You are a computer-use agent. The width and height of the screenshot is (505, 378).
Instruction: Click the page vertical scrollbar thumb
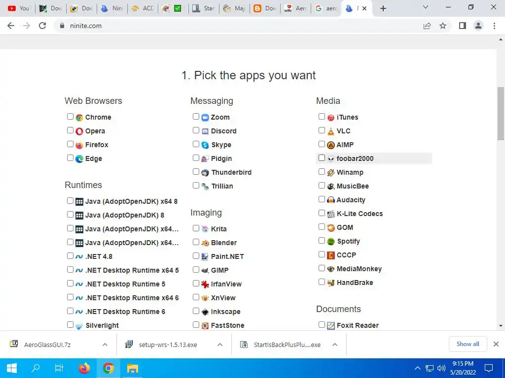tap(501, 113)
